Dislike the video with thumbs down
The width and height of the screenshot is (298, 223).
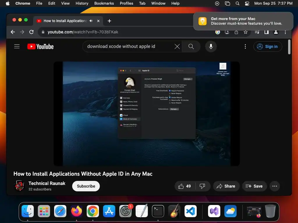tap(203, 186)
